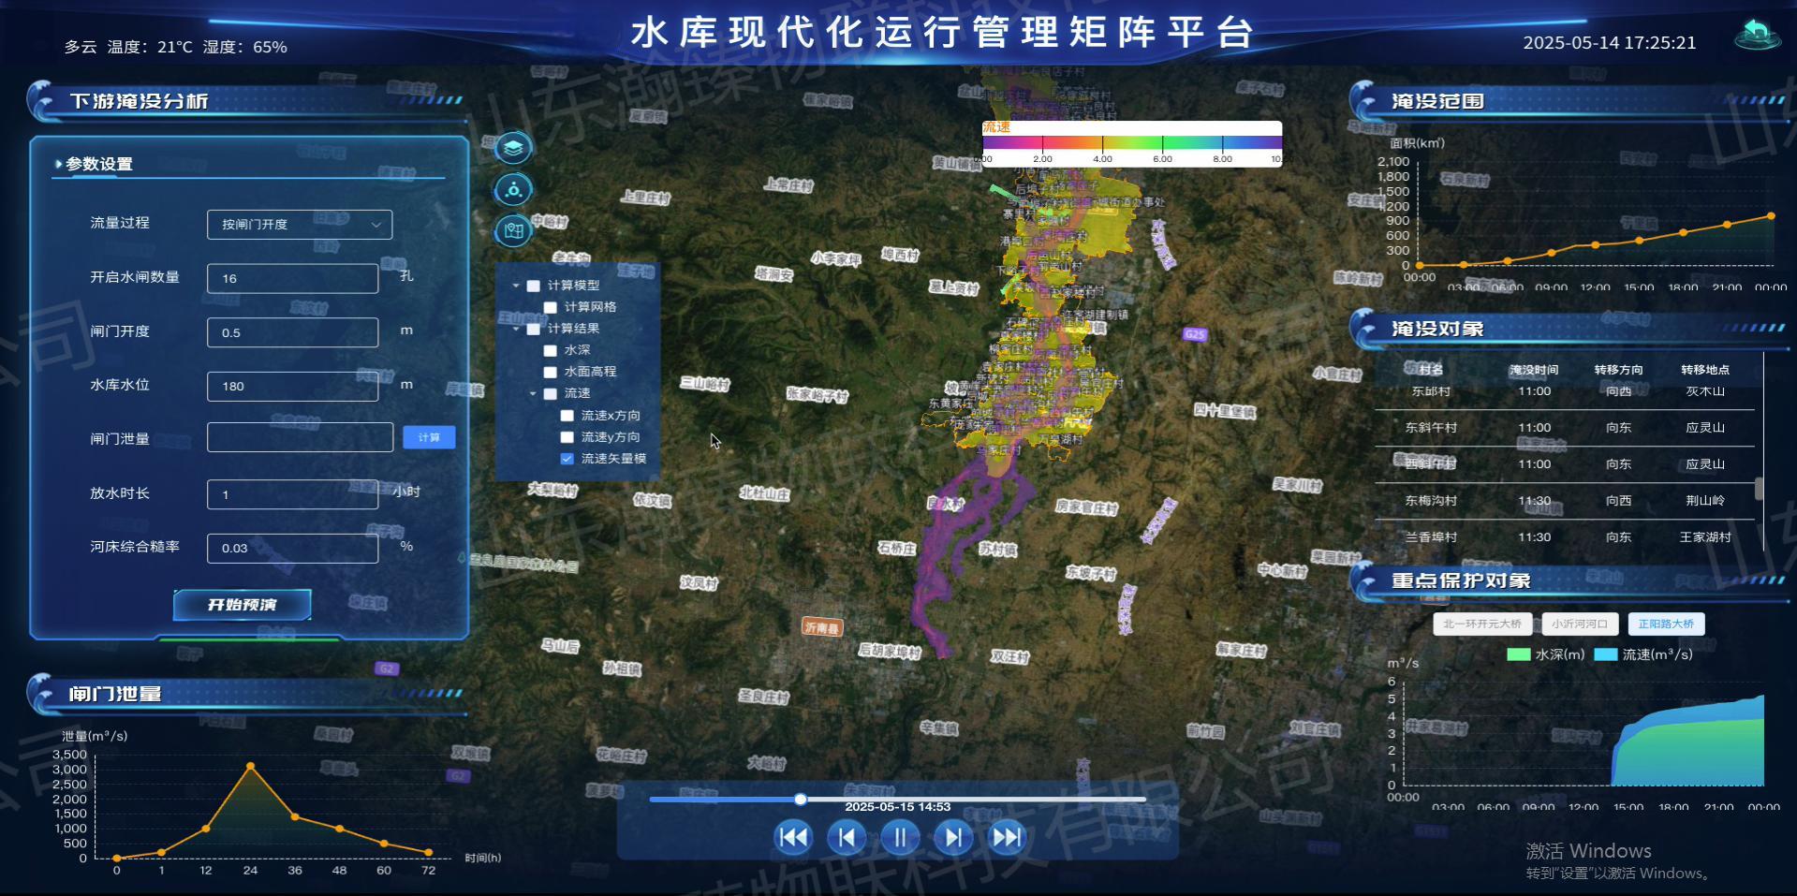Click the playback timeline slider handle
This screenshot has height=896, width=1797.
[801, 800]
